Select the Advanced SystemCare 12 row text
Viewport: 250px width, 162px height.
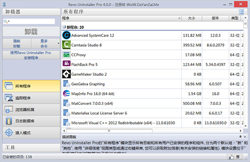pyautogui.click(x=92, y=35)
